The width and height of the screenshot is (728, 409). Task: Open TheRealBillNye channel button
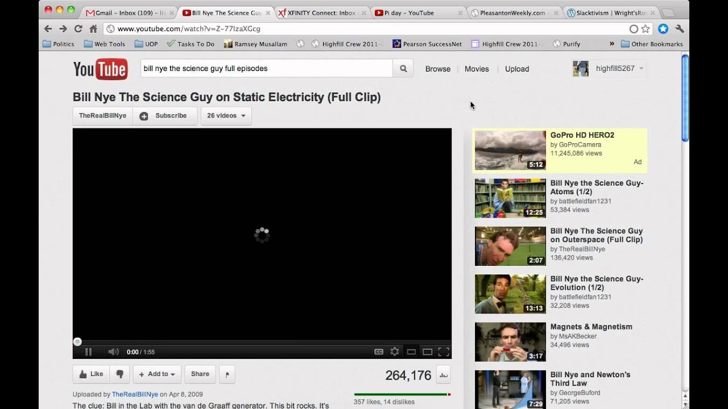pos(102,115)
